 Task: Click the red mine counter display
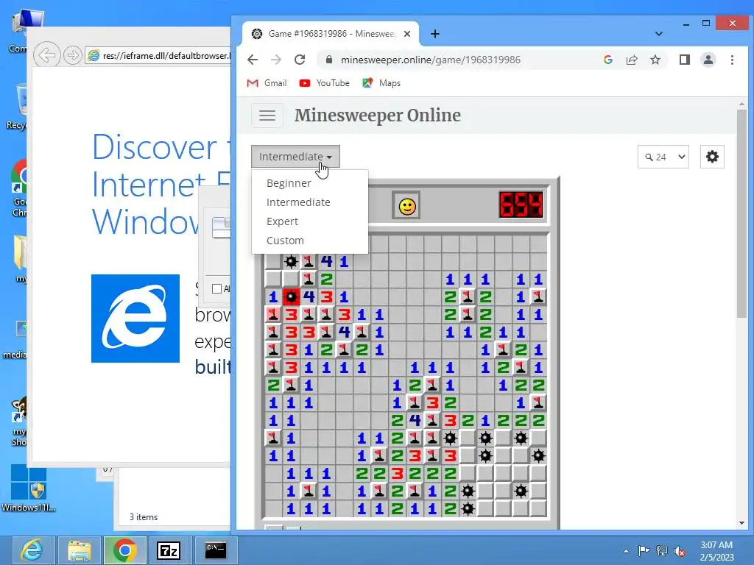(x=521, y=205)
